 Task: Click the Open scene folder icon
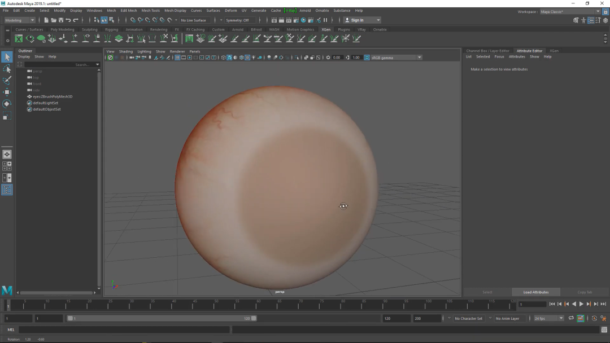53,20
